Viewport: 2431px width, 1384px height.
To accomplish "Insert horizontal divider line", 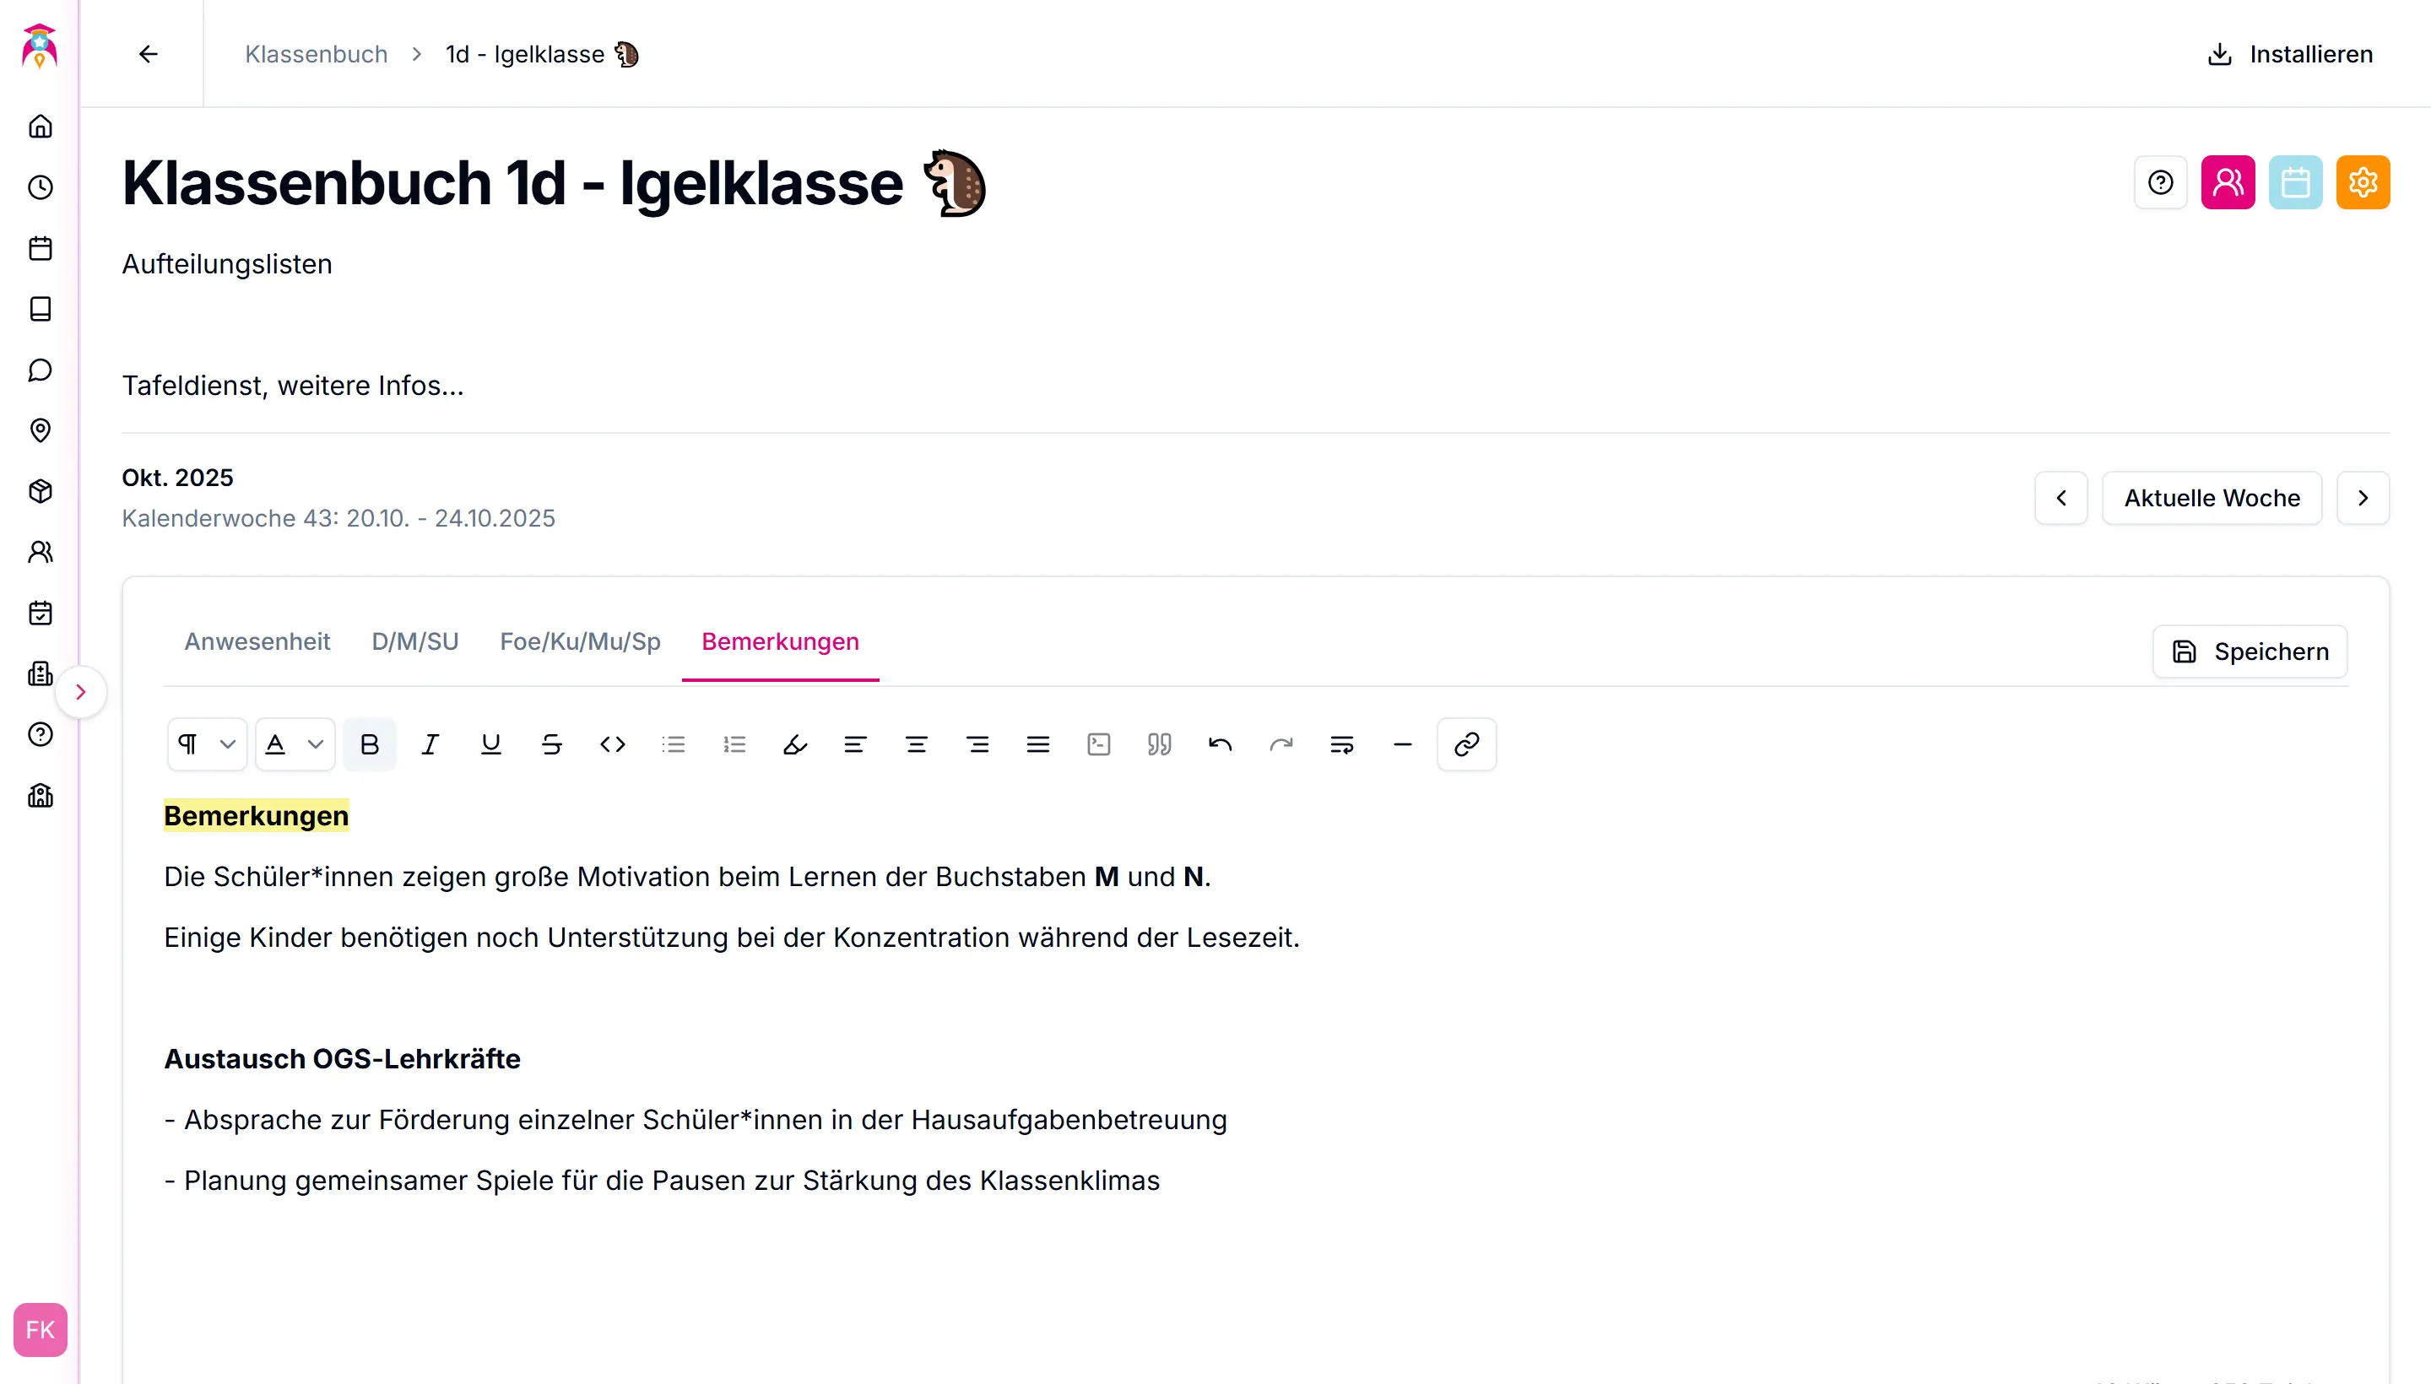I will [1402, 744].
